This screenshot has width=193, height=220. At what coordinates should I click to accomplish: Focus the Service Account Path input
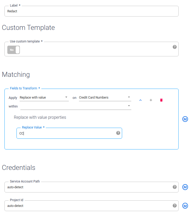point(86,187)
